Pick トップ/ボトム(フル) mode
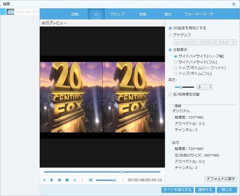 176,73
